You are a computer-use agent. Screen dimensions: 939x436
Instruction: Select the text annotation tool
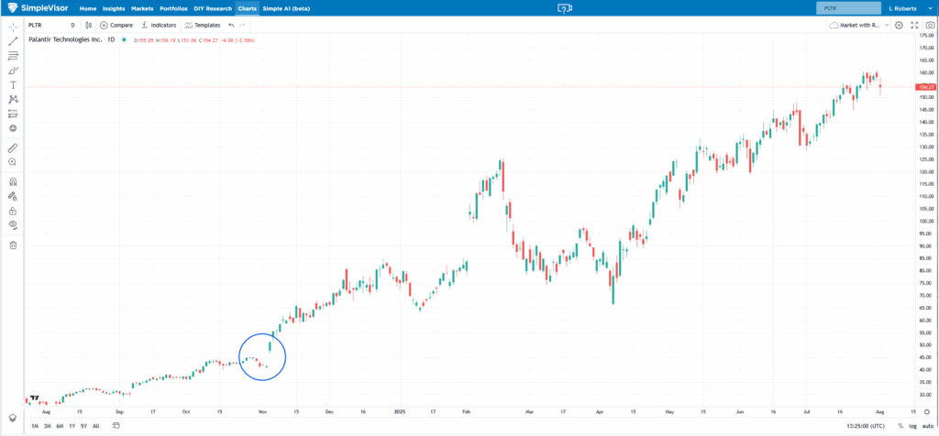point(13,84)
